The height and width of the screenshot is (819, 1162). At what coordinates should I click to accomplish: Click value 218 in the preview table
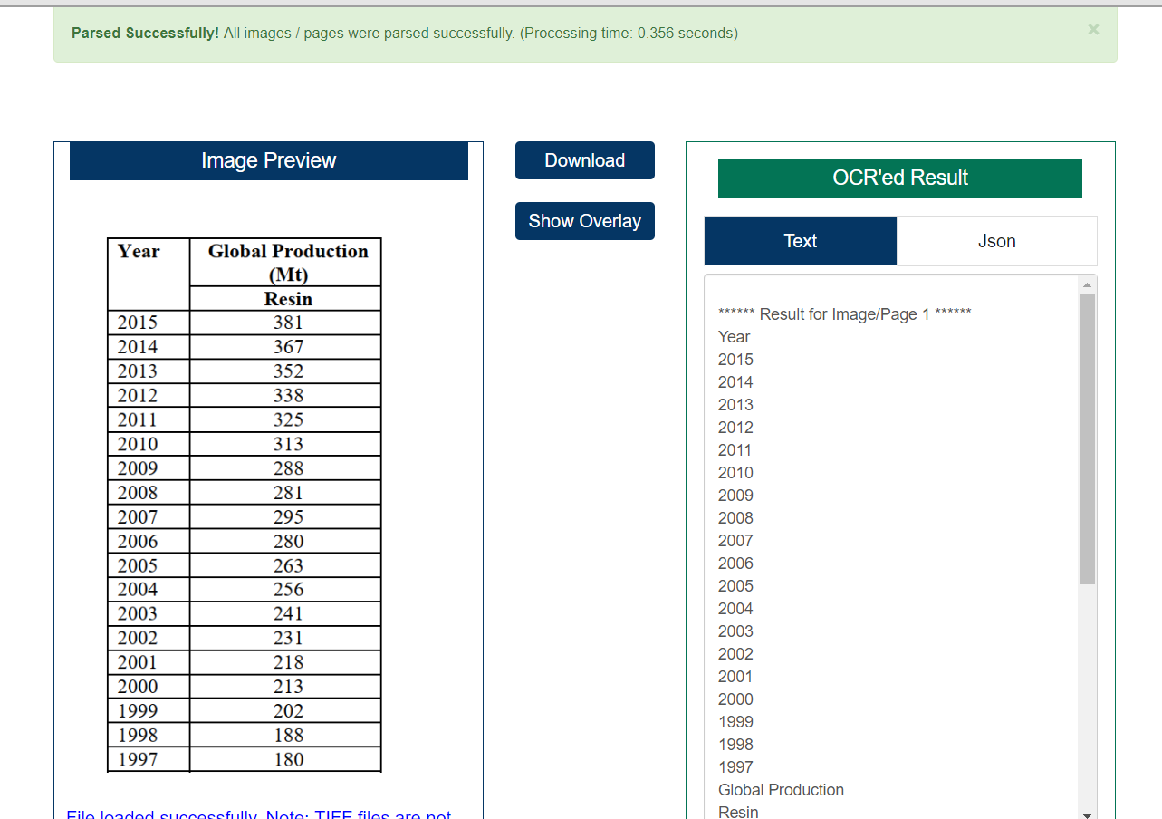288,662
